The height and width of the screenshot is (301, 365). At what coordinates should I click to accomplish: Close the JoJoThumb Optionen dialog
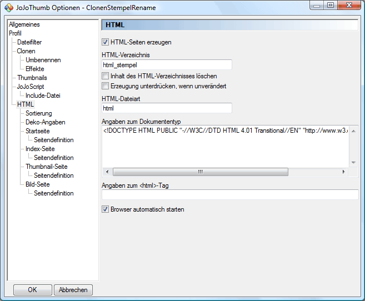[349, 5]
